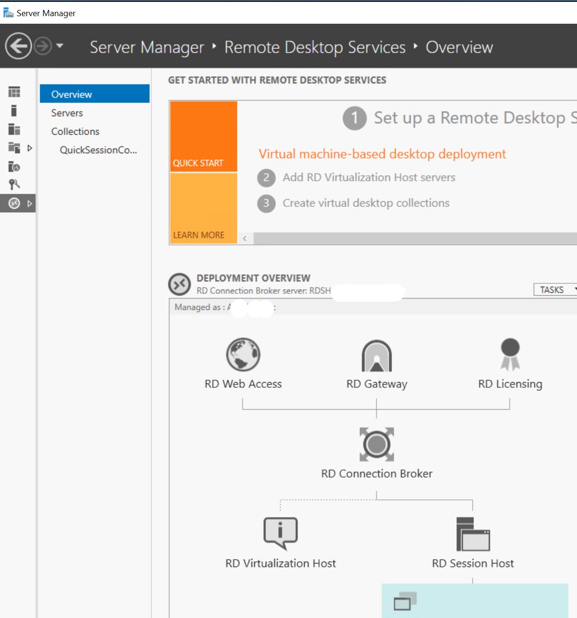Screen dimensions: 577x618
Task: Click Add RD Virtualization Host servers link
Action: pyautogui.click(x=369, y=178)
